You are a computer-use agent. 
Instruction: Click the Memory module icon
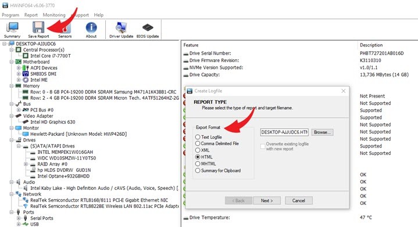coord(19,86)
